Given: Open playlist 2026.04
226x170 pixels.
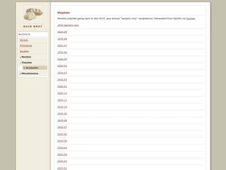Looking at the screenshot, I should (x=62, y=66).
